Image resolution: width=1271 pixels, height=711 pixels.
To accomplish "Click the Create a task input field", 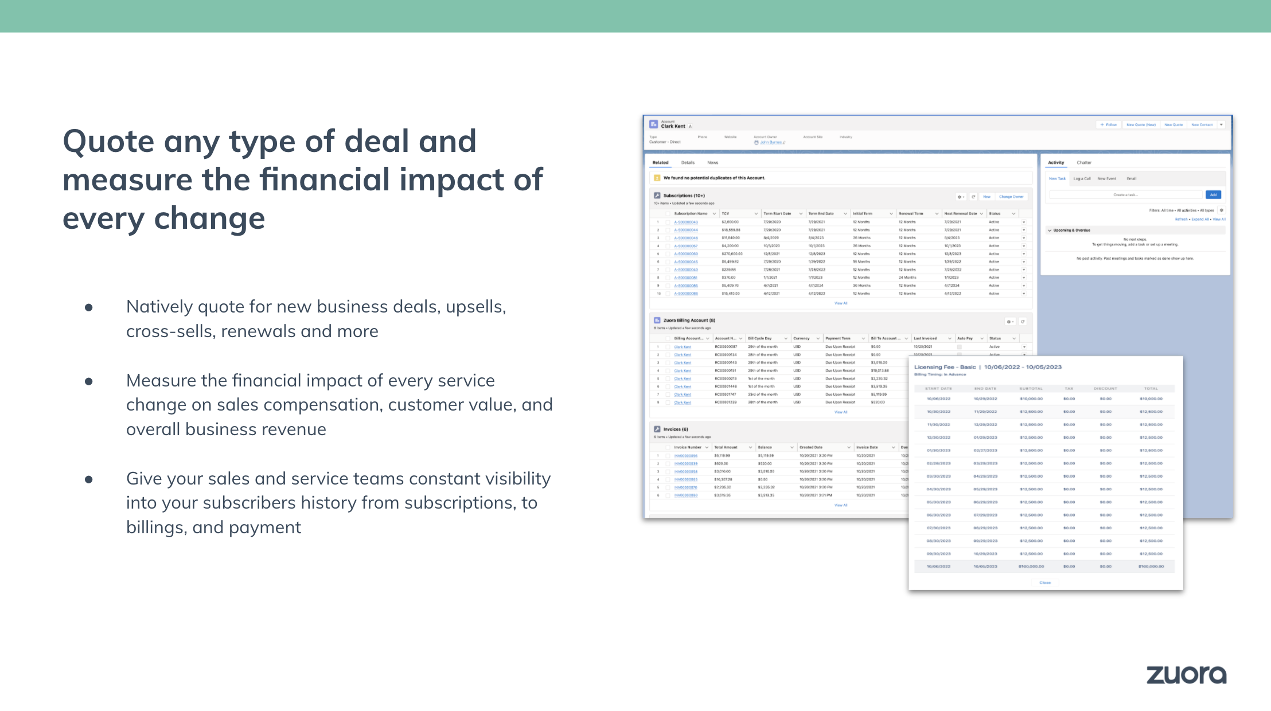I will pos(1125,195).
